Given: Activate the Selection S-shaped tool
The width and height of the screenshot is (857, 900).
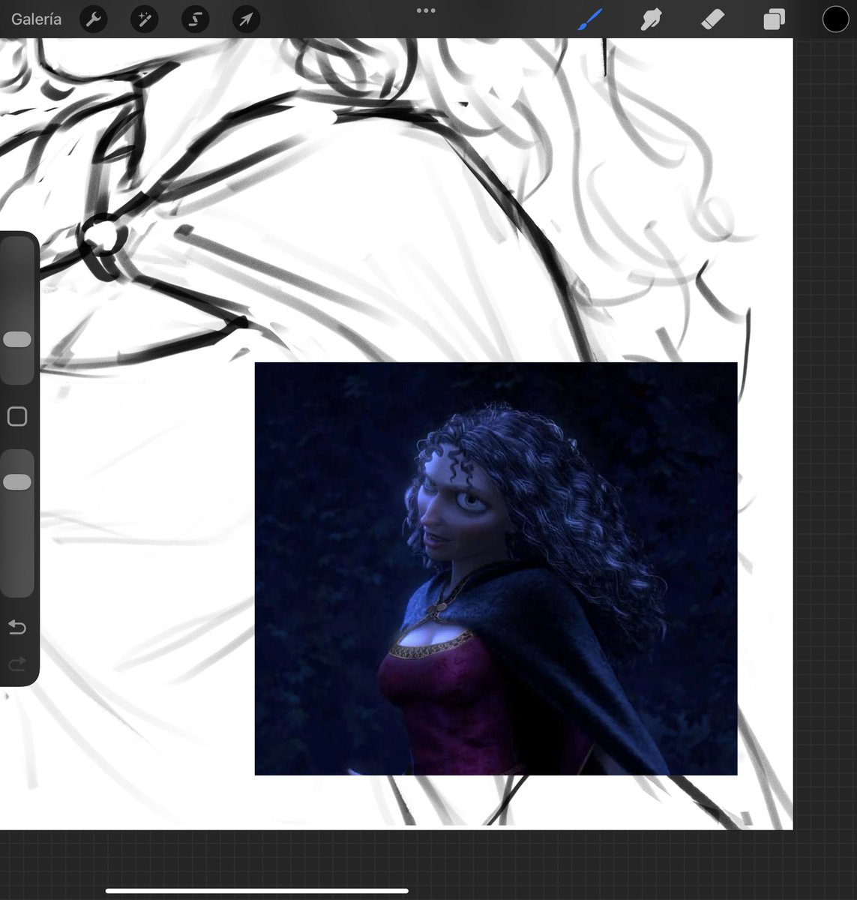Looking at the screenshot, I should pos(195,19).
